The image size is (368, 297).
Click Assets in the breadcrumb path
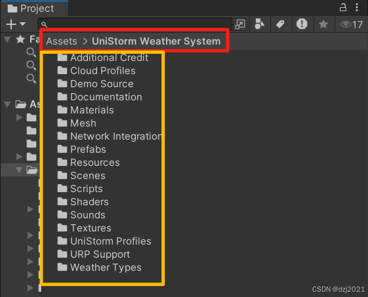(x=62, y=41)
